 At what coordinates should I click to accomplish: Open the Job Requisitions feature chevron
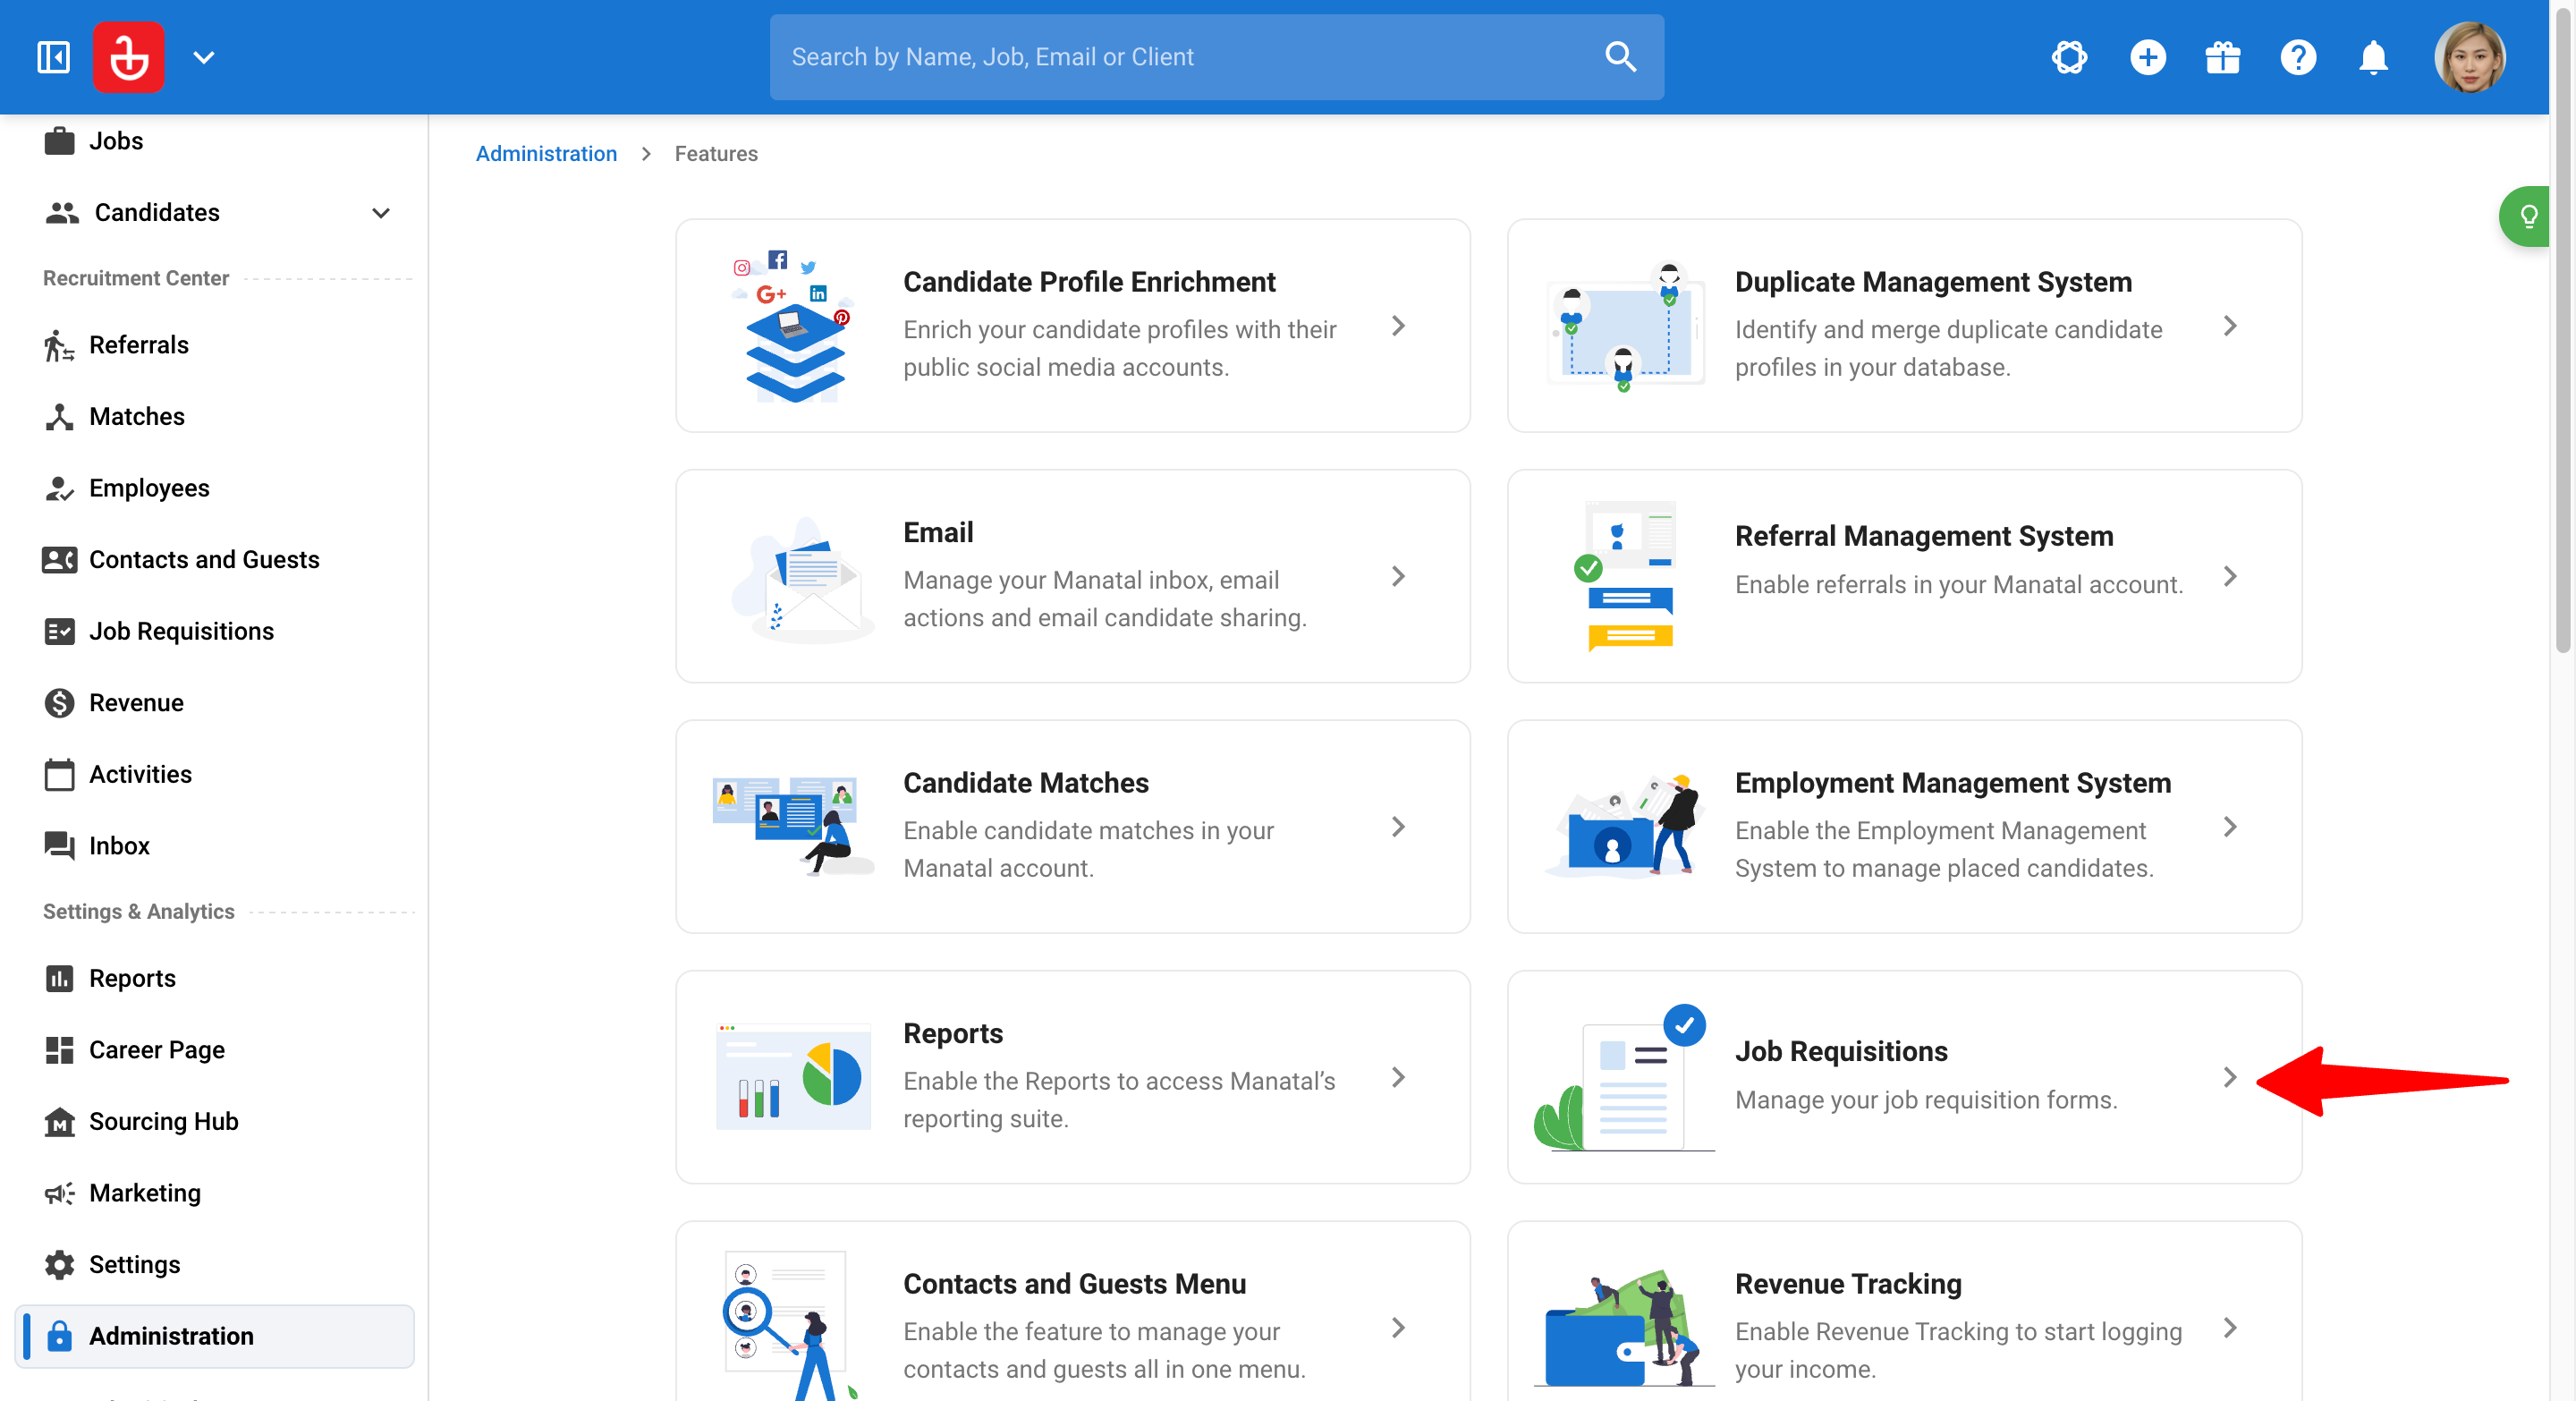click(2229, 1077)
